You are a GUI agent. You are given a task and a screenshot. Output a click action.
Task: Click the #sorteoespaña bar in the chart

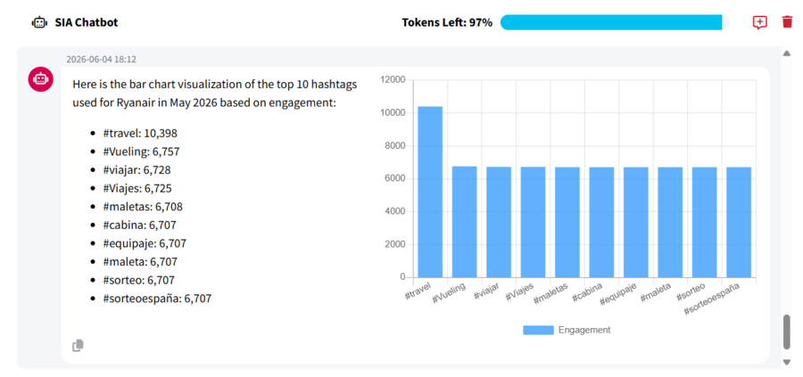[x=739, y=223]
